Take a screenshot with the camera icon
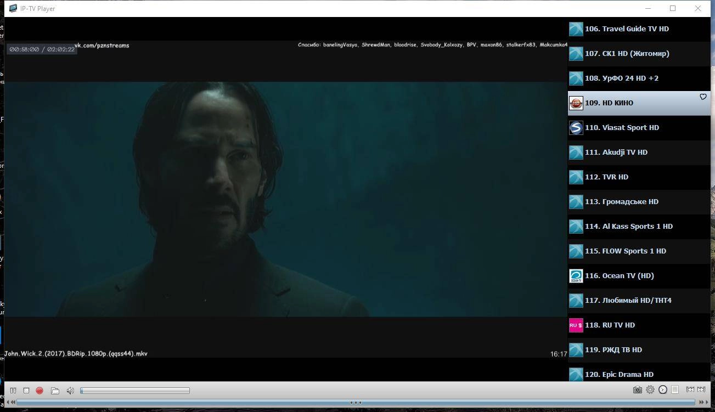Screen dimensions: 715x412 637,390
